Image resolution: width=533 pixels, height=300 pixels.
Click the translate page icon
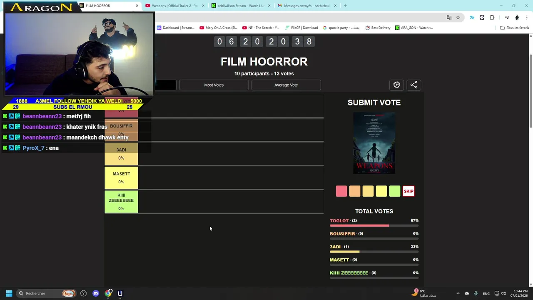pos(449,17)
